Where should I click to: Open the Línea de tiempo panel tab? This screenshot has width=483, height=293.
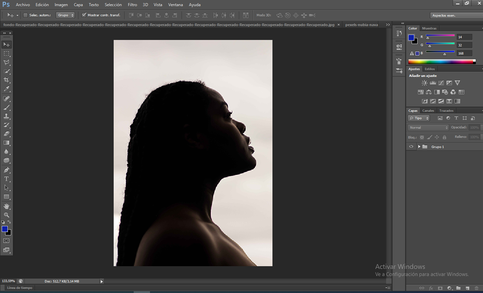(19, 288)
